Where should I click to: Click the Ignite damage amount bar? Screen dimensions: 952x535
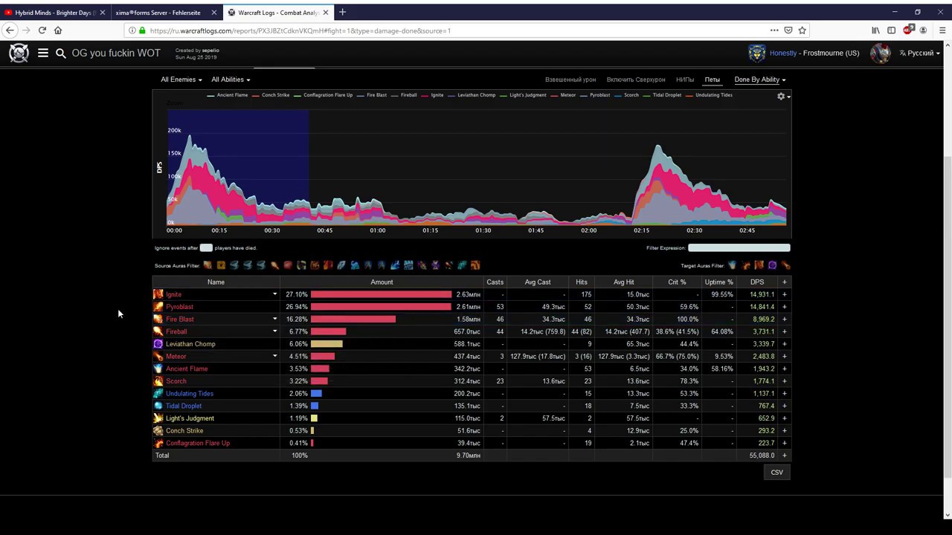point(381,295)
